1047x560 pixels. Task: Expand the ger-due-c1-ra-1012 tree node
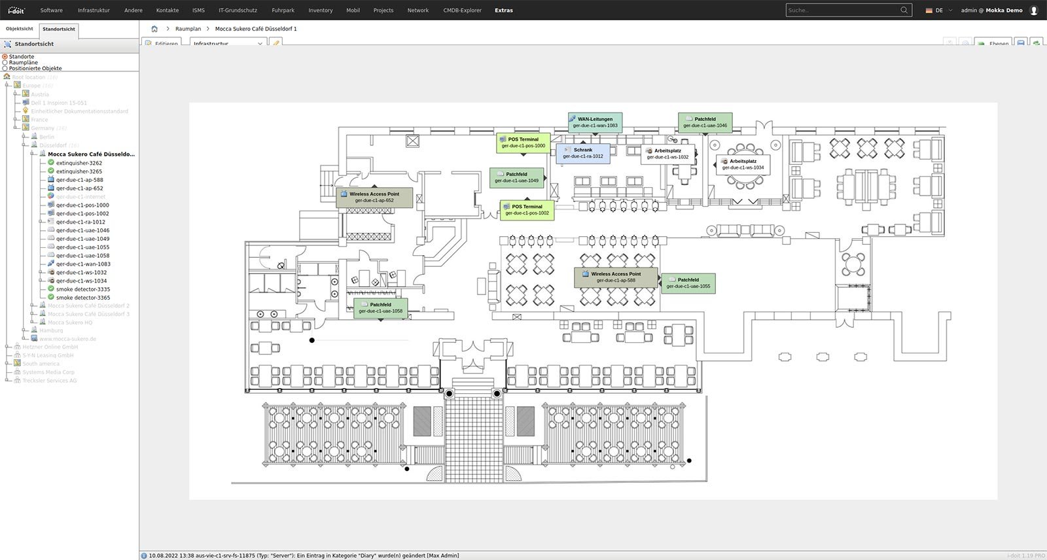[41, 222]
